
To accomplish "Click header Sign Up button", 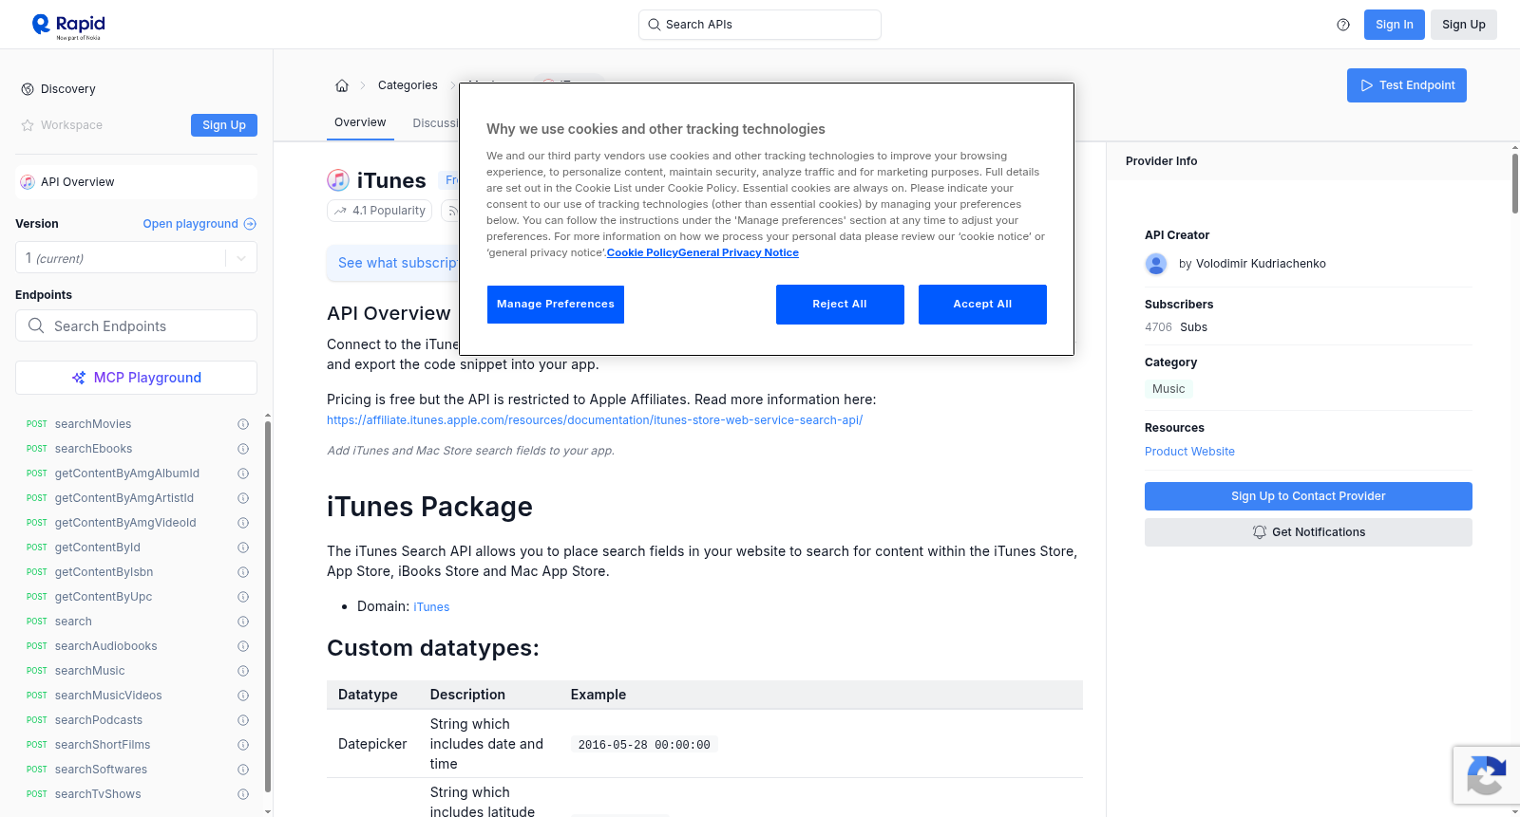I will pos(1464,25).
